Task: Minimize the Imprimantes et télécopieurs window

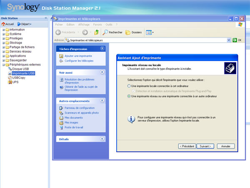Action: coord(230,19)
